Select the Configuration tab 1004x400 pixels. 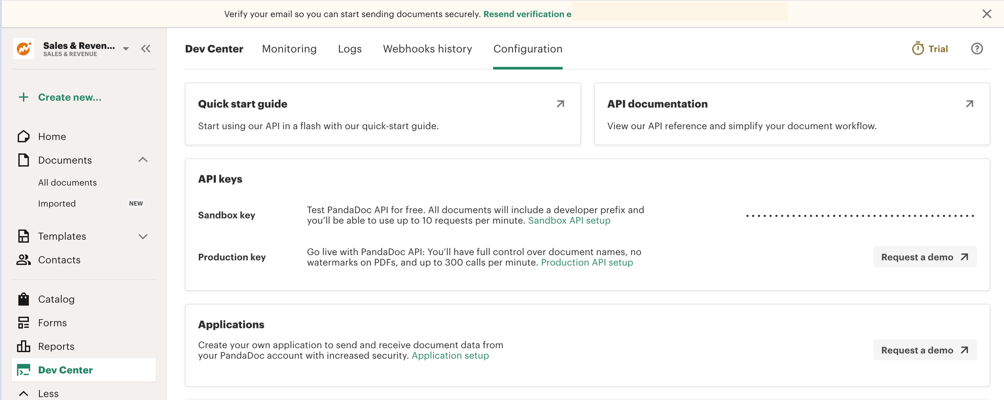point(528,49)
